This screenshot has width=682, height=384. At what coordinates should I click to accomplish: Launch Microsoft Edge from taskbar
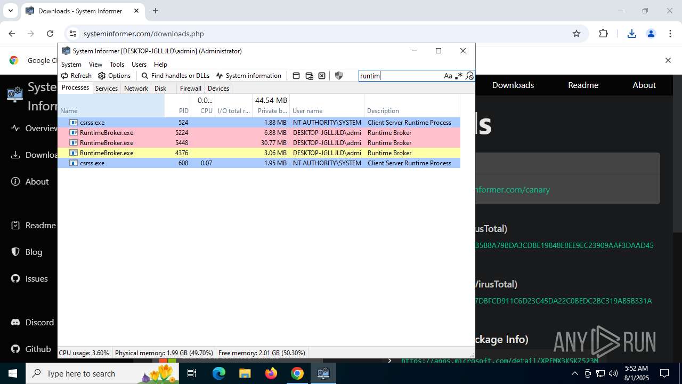(219, 373)
